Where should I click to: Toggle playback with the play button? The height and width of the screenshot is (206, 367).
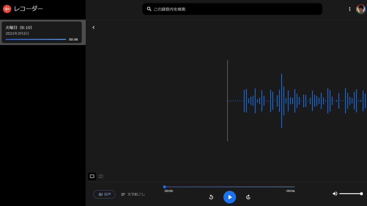point(229,197)
